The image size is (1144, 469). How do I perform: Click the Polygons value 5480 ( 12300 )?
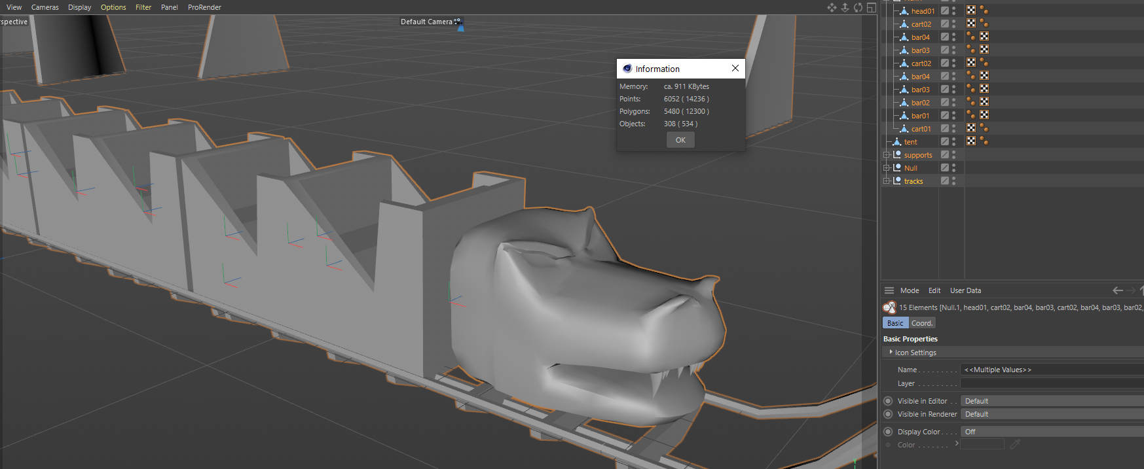[x=686, y=111]
